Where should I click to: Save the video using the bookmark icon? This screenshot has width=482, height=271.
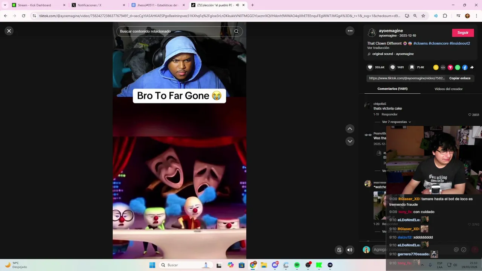(x=412, y=67)
